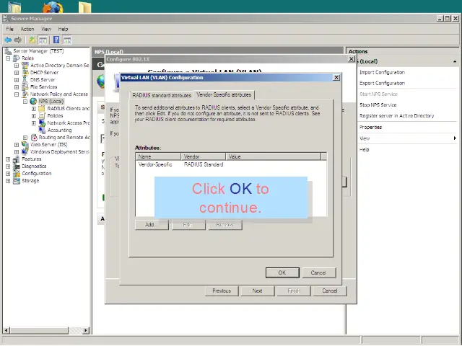Switch to RADIUS standard attributes tab
The height and width of the screenshot is (346, 462).
point(162,95)
